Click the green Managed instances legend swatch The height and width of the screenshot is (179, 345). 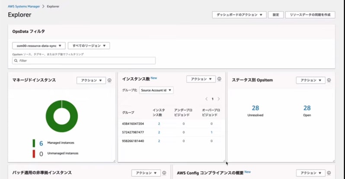(x=34, y=143)
